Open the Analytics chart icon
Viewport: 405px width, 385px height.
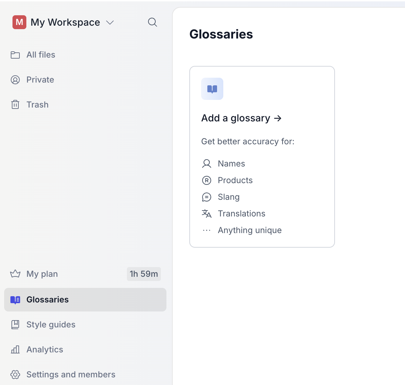(15, 349)
